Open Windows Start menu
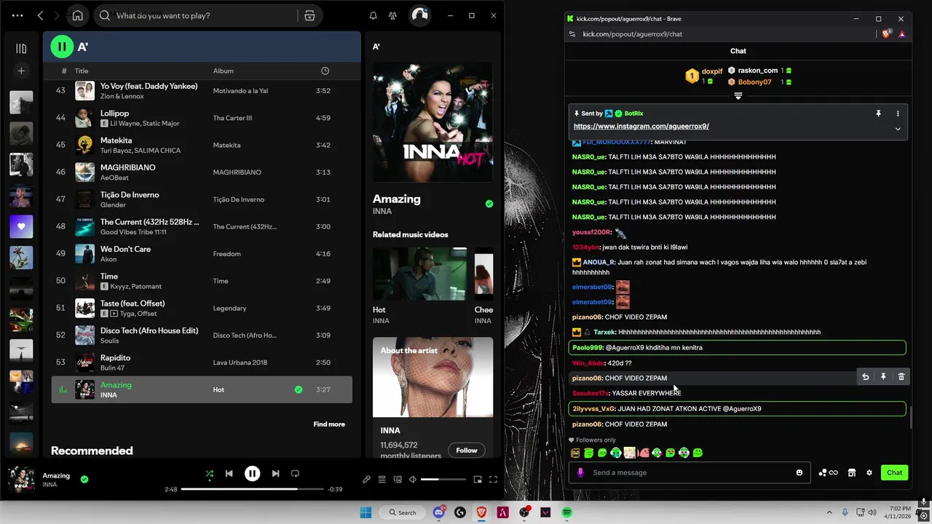Viewport: 932px width, 524px height. point(366,512)
